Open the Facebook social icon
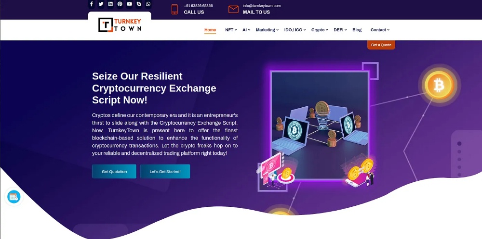 (92, 4)
